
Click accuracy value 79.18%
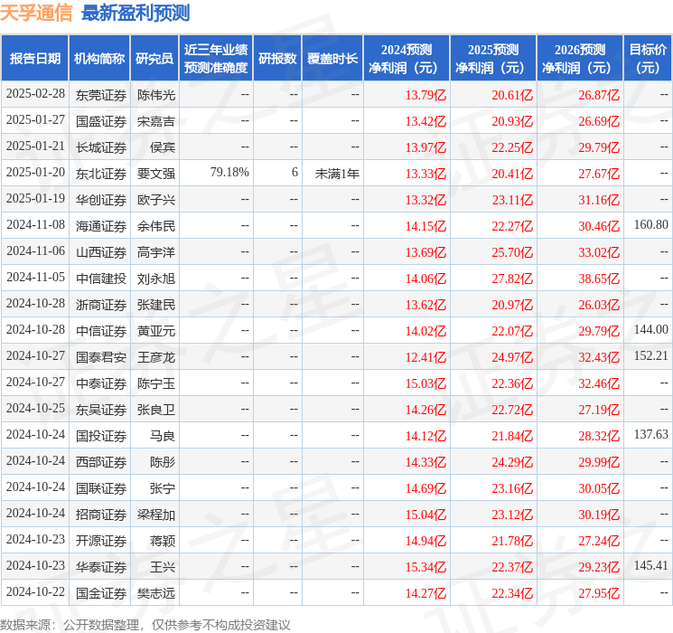click(229, 173)
